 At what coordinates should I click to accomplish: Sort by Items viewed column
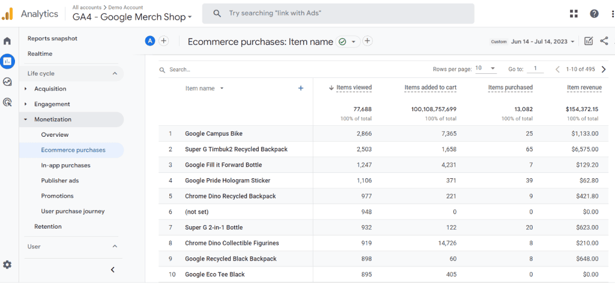pos(354,88)
